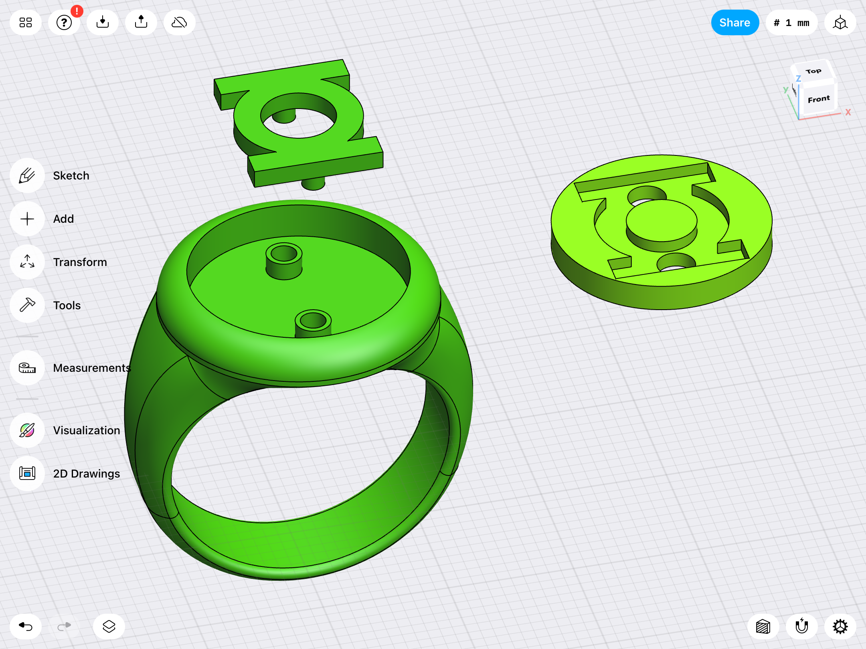Click the Share button
Screen dimensions: 866x649
[x=735, y=22]
